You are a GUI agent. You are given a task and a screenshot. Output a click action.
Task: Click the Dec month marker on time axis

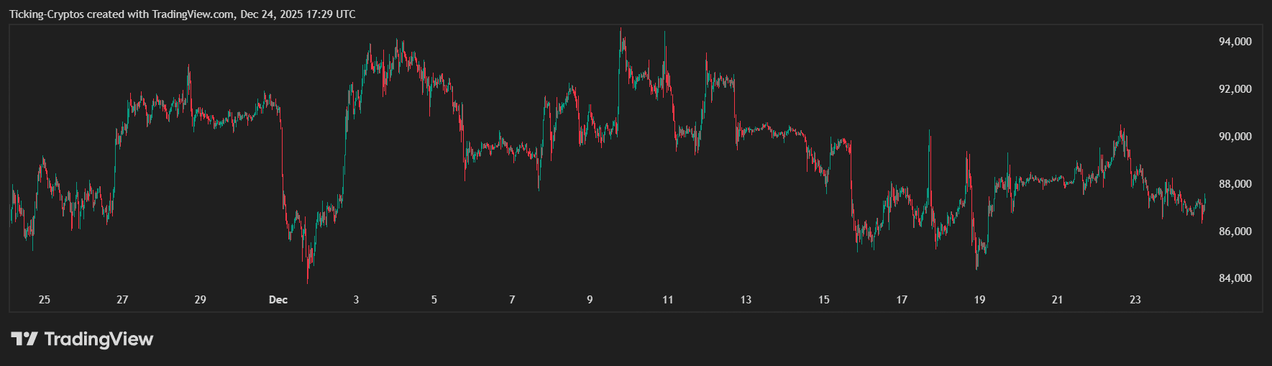click(x=278, y=300)
